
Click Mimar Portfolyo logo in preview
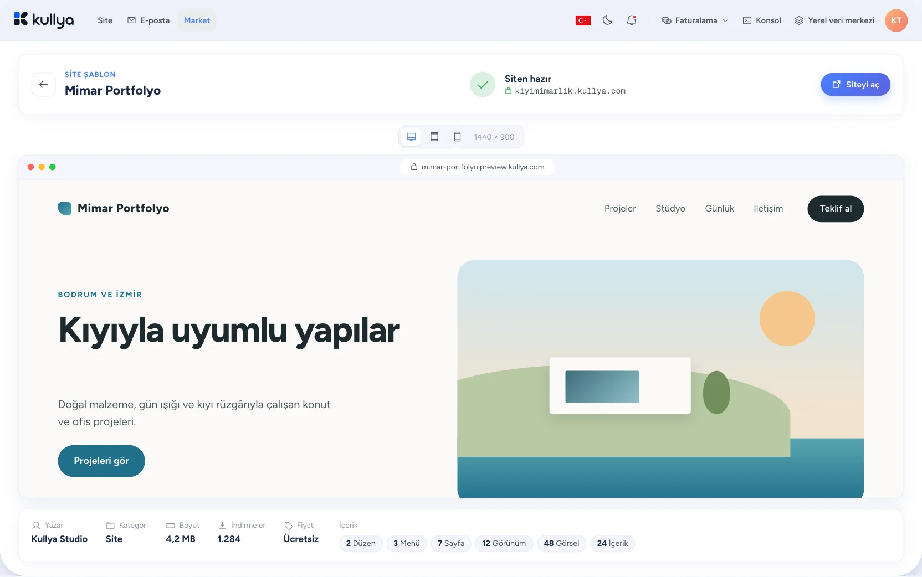[114, 208]
